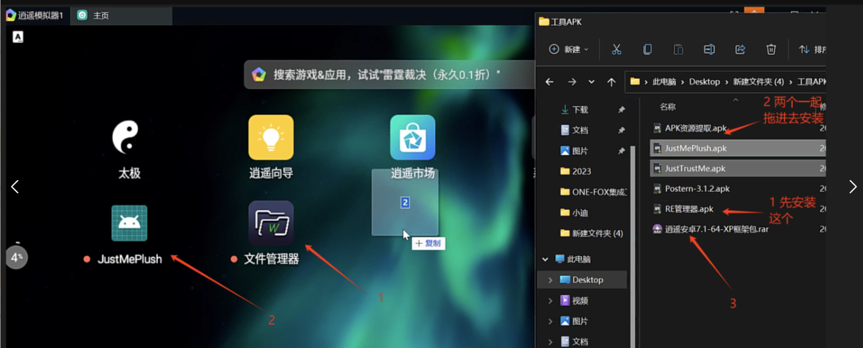The width and height of the screenshot is (863, 348).
Task: Click the Cut scissors icon in Explorer toolbar
Action: point(616,49)
